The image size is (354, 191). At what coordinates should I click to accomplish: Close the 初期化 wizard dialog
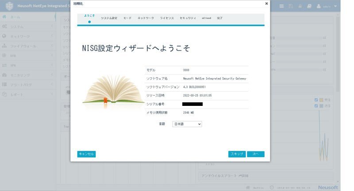[266, 4]
